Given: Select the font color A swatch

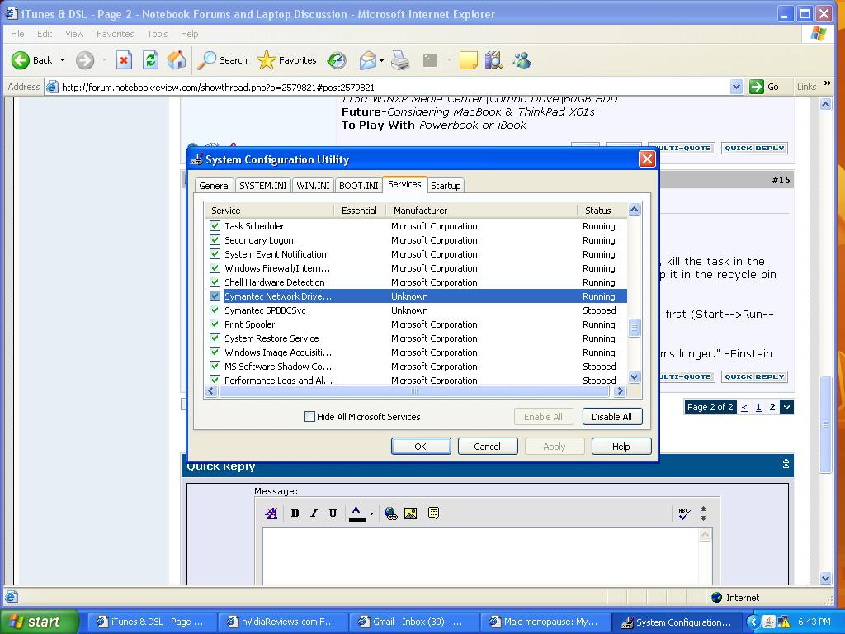Looking at the screenshot, I should tap(357, 513).
